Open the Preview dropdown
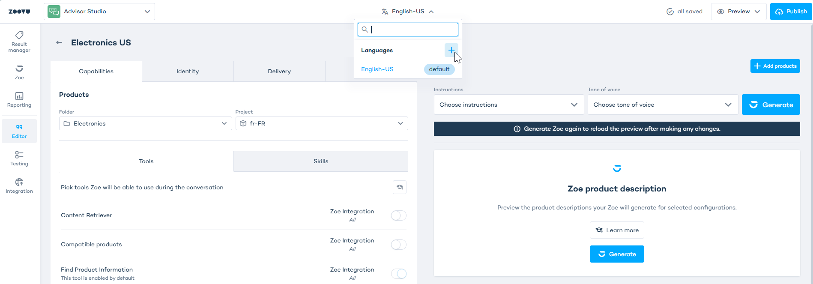The image size is (813, 284). (x=739, y=12)
